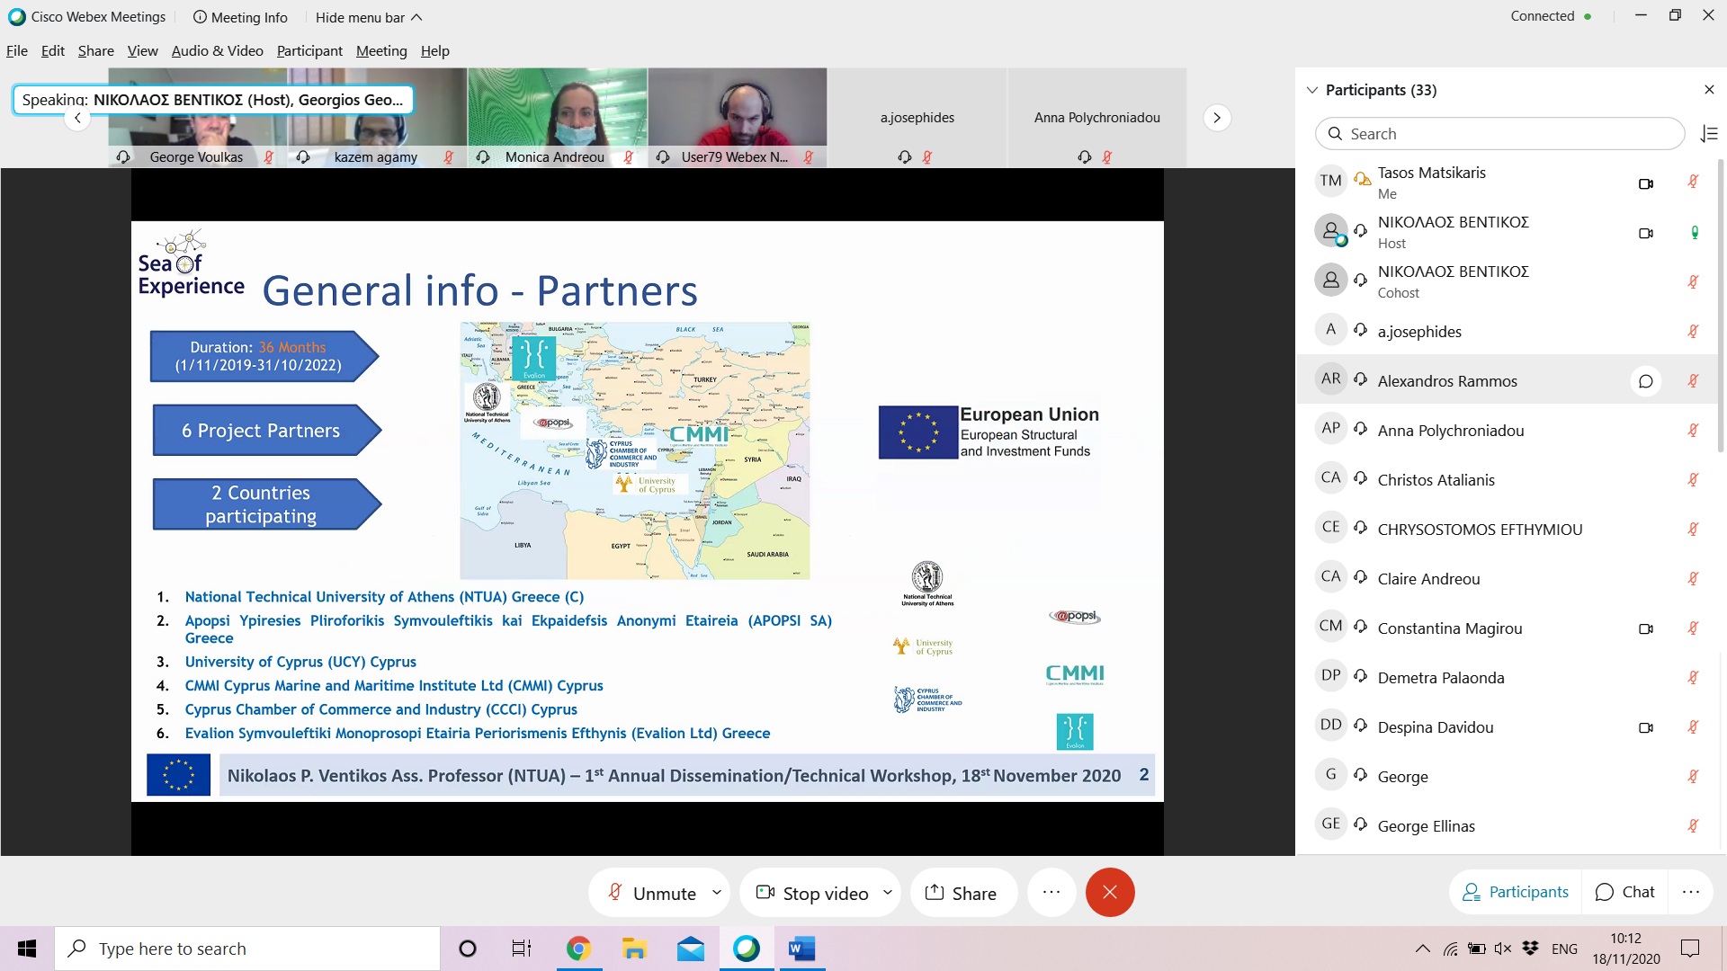The image size is (1727, 971).
Task: Click Constantina Magirou camera icon
Action: (1646, 628)
